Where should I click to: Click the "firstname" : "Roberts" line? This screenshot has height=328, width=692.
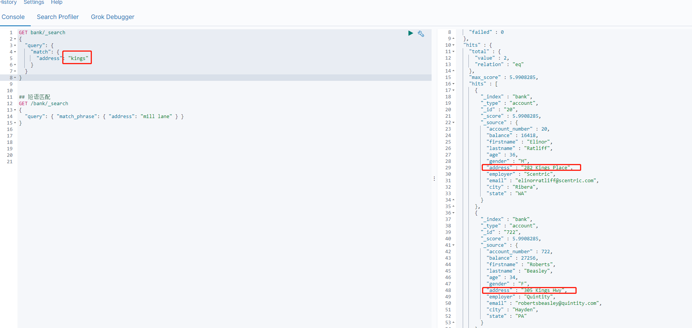(521, 265)
